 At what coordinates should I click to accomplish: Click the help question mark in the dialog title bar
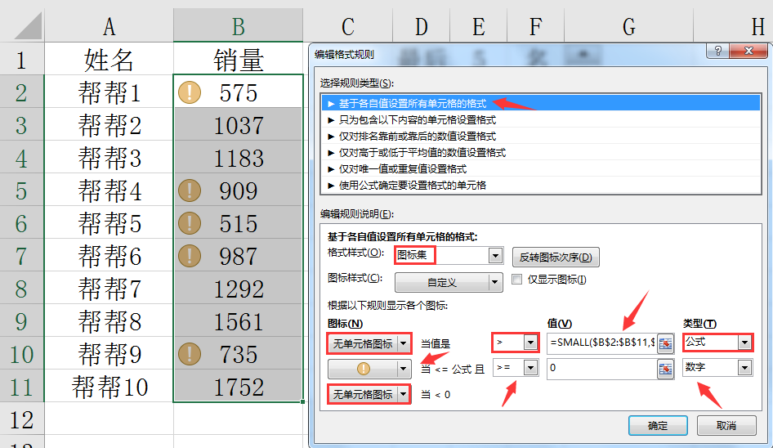(x=717, y=51)
